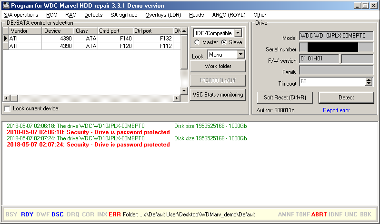Screen dimensions: 380x224
Task: Minimize the WDC Marvel window
Action: click(357, 6)
